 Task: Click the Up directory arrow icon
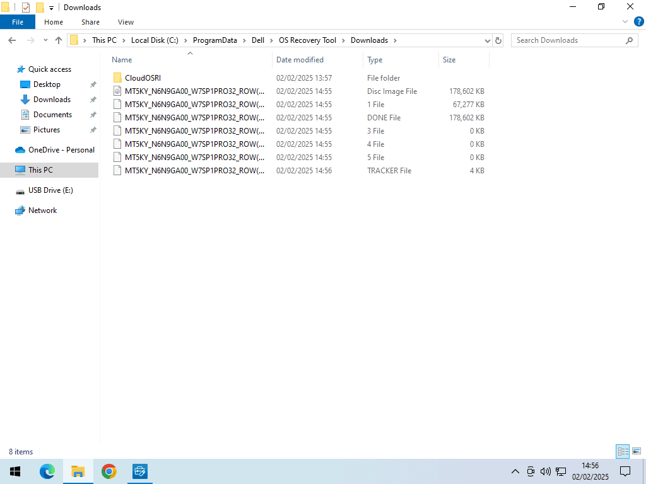tap(59, 40)
